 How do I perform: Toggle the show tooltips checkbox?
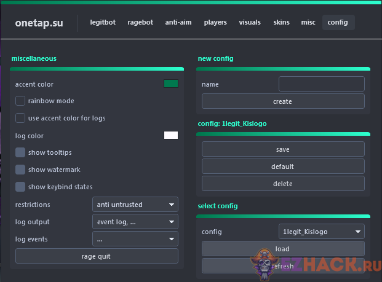[x=20, y=152]
